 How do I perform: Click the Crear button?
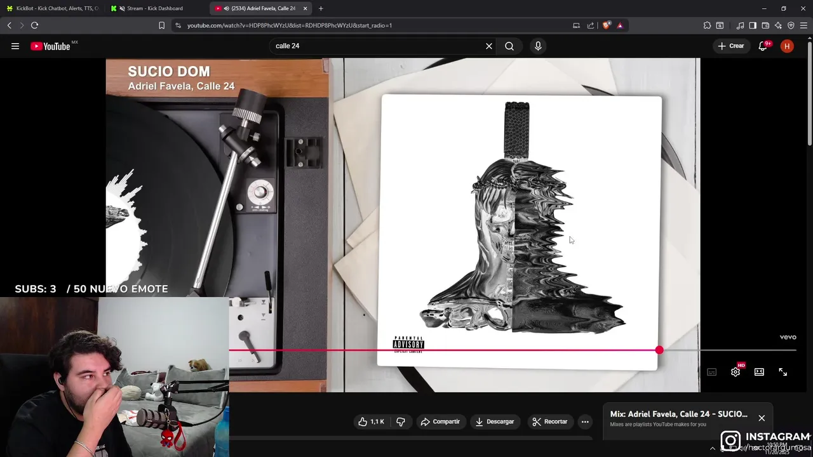click(x=730, y=46)
